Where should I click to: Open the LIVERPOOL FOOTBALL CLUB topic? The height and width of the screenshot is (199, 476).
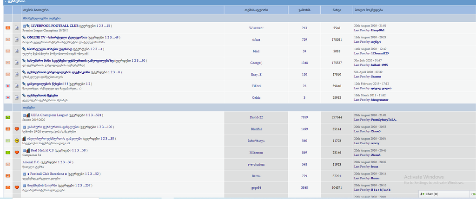pyautogui.click(x=55, y=26)
